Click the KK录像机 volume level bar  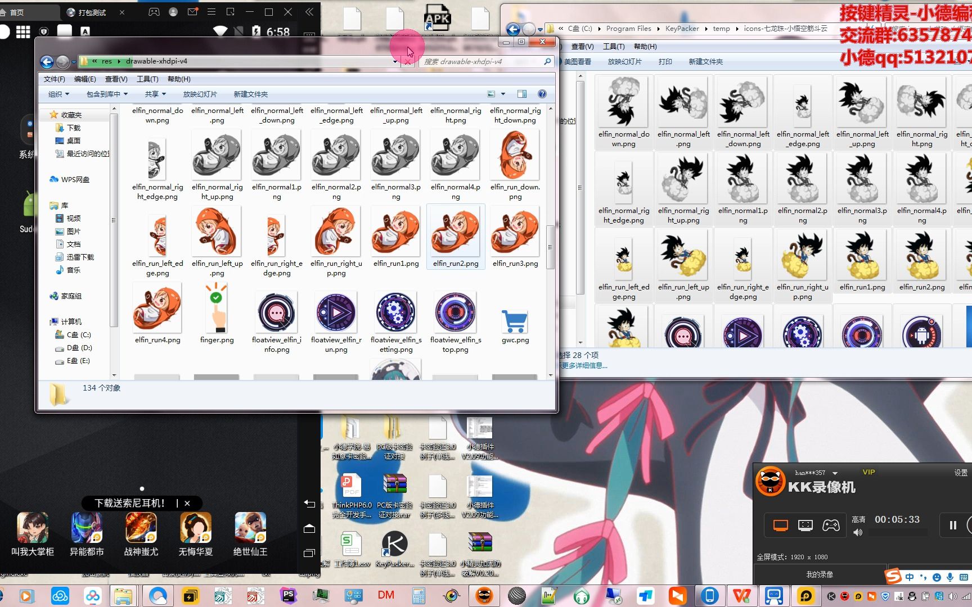click(x=898, y=532)
